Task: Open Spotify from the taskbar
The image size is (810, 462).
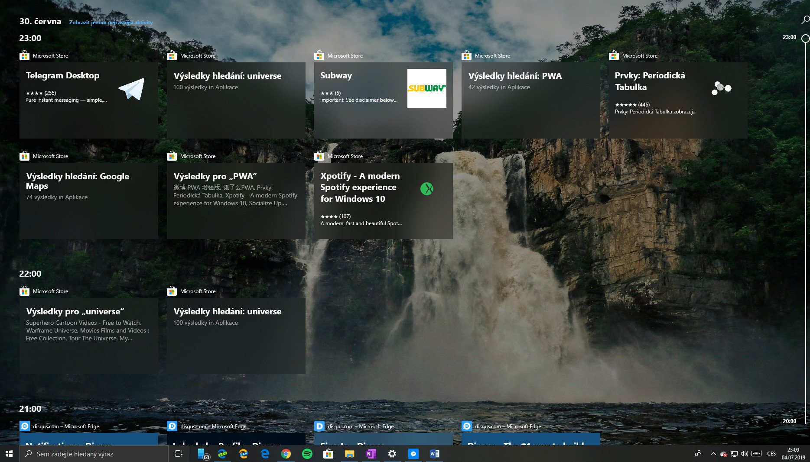Action: coord(307,454)
